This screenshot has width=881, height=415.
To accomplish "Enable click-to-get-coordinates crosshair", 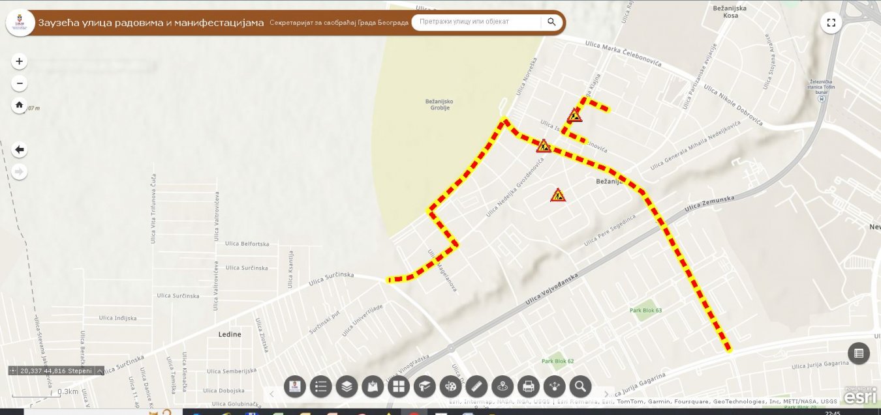I will (x=13, y=371).
